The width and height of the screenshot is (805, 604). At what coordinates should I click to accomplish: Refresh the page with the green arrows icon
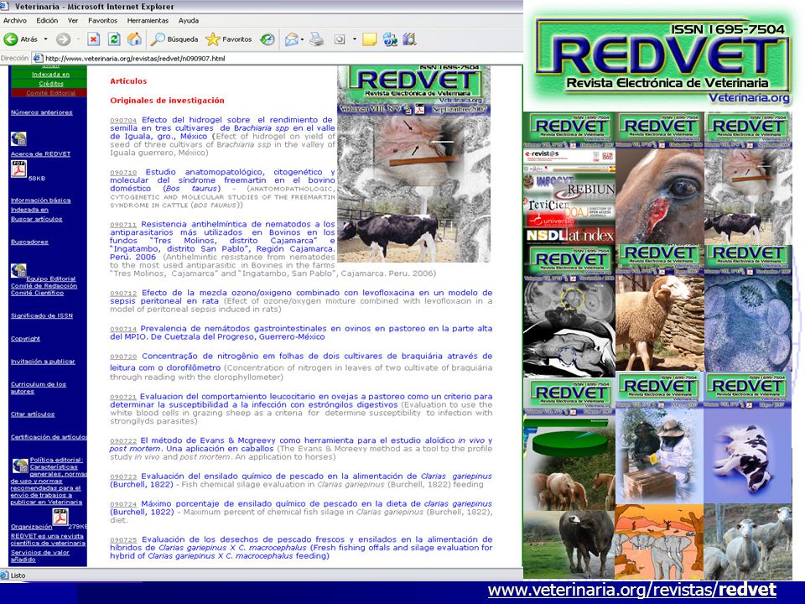pos(114,39)
